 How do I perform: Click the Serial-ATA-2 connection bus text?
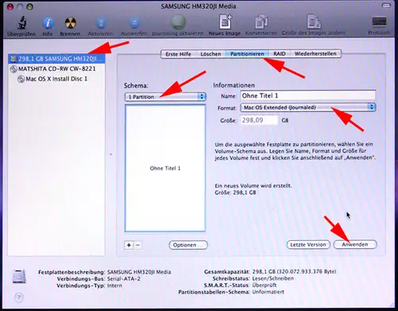point(124,278)
